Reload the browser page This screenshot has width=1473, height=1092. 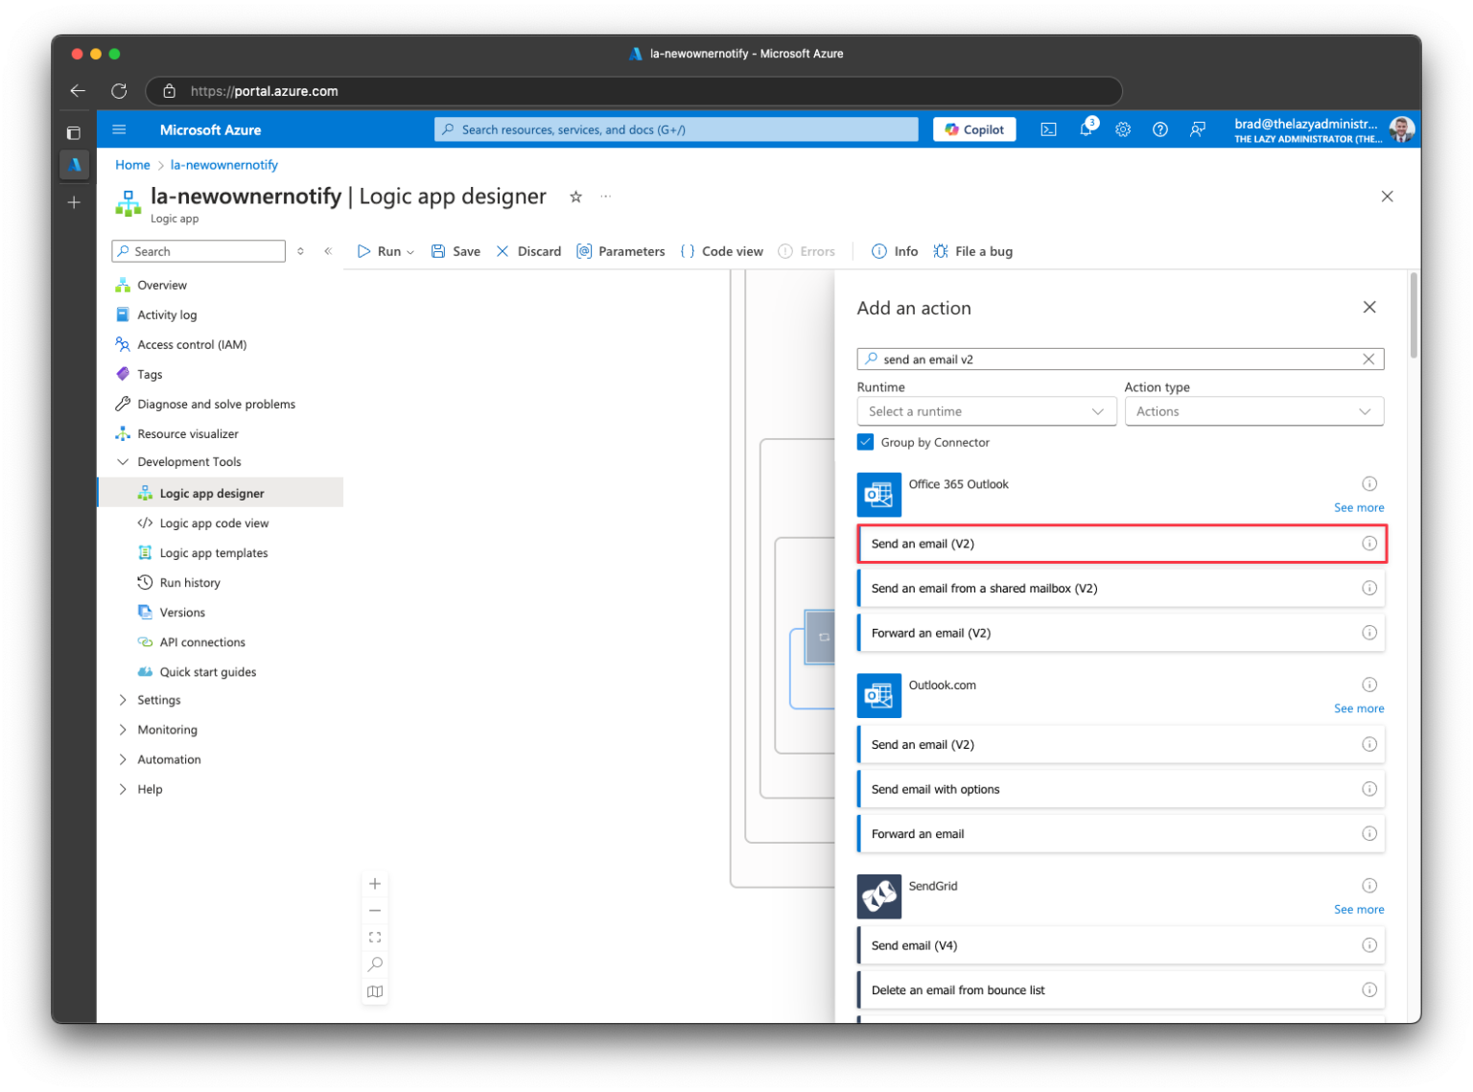click(x=119, y=91)
